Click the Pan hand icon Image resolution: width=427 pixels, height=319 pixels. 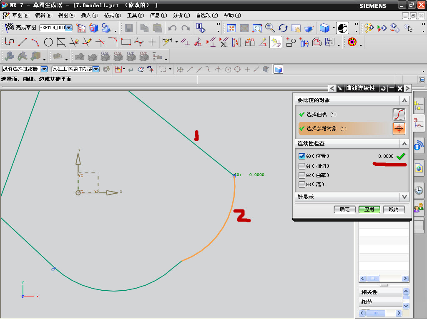click(296, 28)
